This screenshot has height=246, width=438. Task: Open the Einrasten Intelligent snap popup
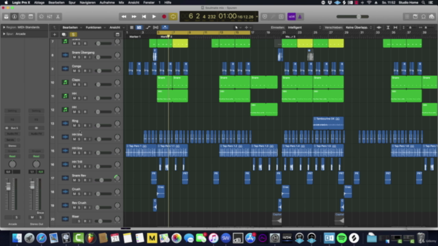pyautogui.click(x=304, y=27)
